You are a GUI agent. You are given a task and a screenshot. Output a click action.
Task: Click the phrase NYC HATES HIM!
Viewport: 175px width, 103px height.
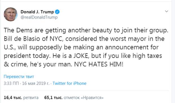pyautogui.click(x=99, y=64)
